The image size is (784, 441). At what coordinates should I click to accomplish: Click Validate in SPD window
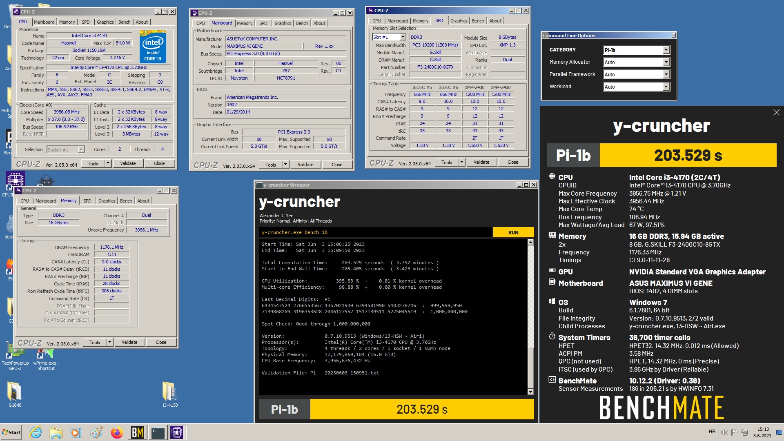pyautogui.click(x=481, y=162)
